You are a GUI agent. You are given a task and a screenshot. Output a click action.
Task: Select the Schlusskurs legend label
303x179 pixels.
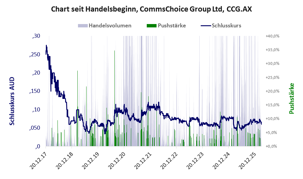pos(226,26)
